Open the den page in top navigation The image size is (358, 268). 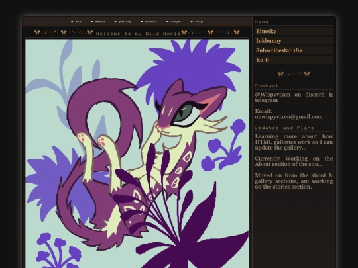coord(76,22)
